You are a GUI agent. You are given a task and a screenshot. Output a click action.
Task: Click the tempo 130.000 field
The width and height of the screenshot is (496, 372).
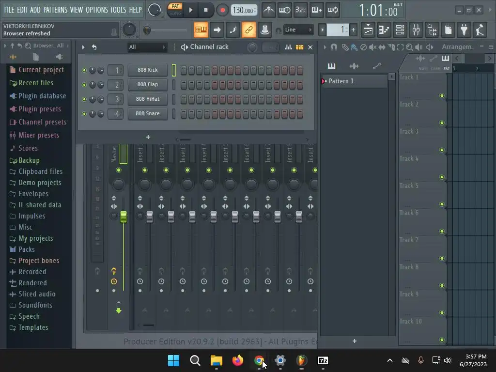(x=244, y=10)
